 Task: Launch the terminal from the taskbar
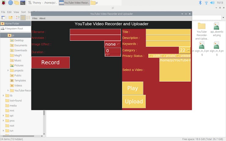23,2
